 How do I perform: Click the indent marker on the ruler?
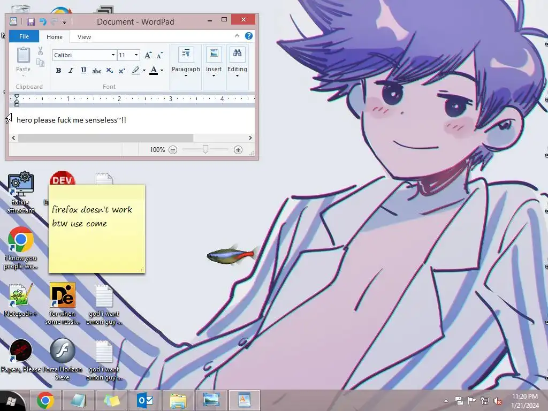click(17, 100)
